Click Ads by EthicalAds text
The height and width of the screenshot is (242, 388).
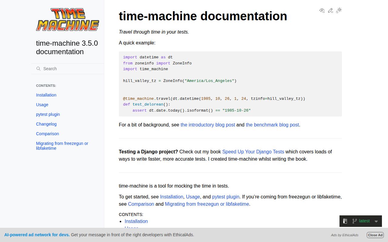pos(345,235)
